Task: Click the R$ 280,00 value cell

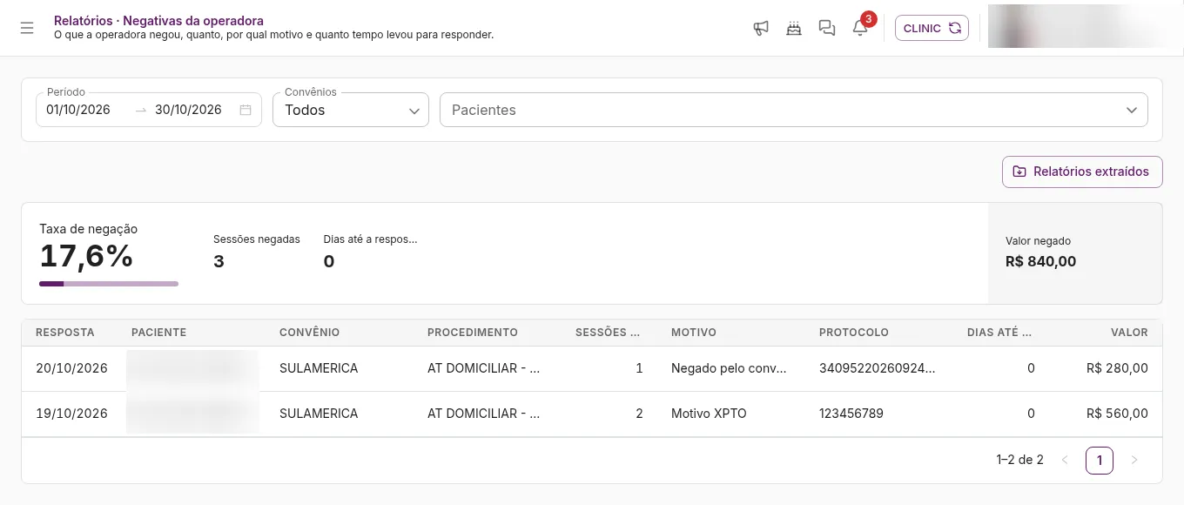Action: (x=1117, y=368)
